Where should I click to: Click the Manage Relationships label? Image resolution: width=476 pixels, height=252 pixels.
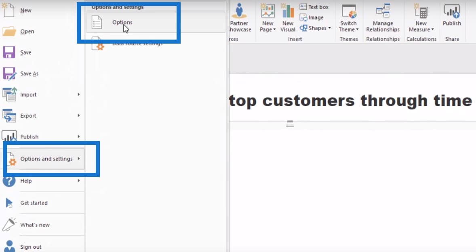click(383, 26)
